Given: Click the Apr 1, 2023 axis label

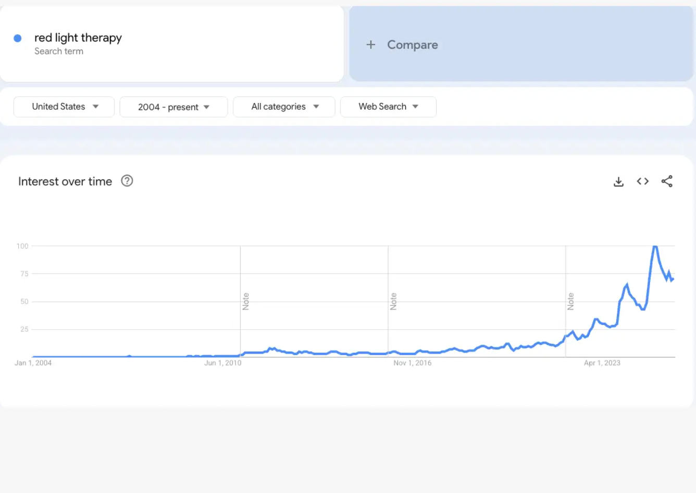Looking at the screenshot, I should click(602, 363).
